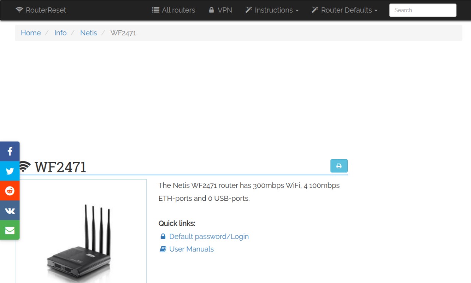
Task: Go to the VPN page
Action: [x=220, y=10]
